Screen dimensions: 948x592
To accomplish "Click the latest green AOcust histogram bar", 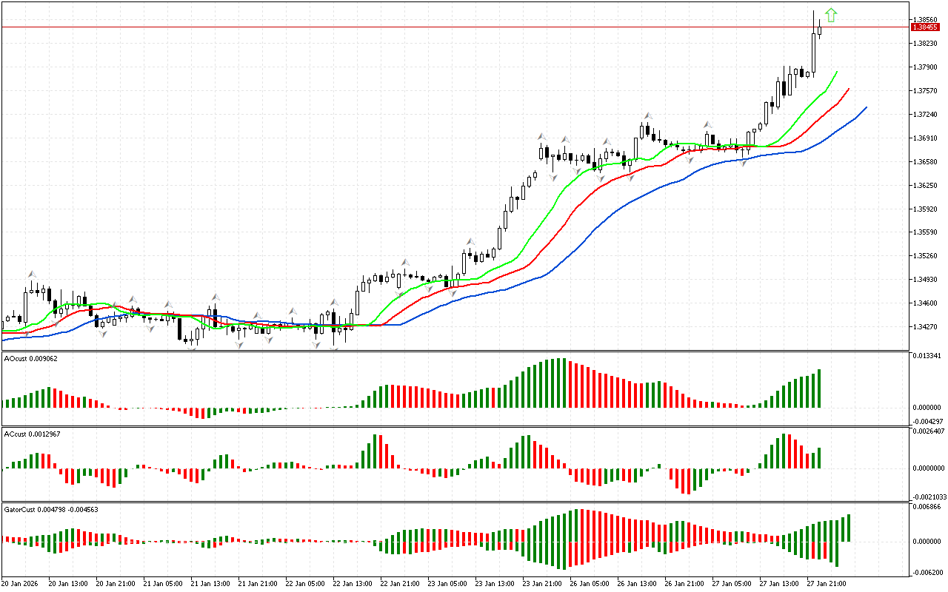I will pos(819,388).
